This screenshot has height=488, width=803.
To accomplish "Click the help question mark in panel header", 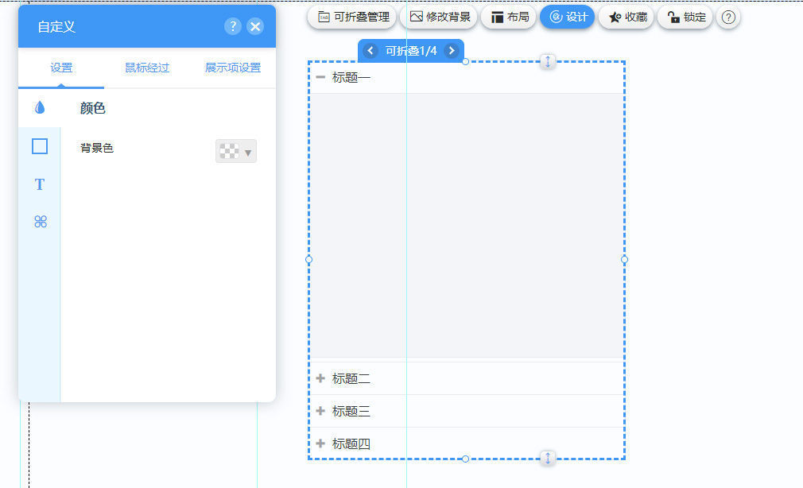I will [x=232, y=26].
